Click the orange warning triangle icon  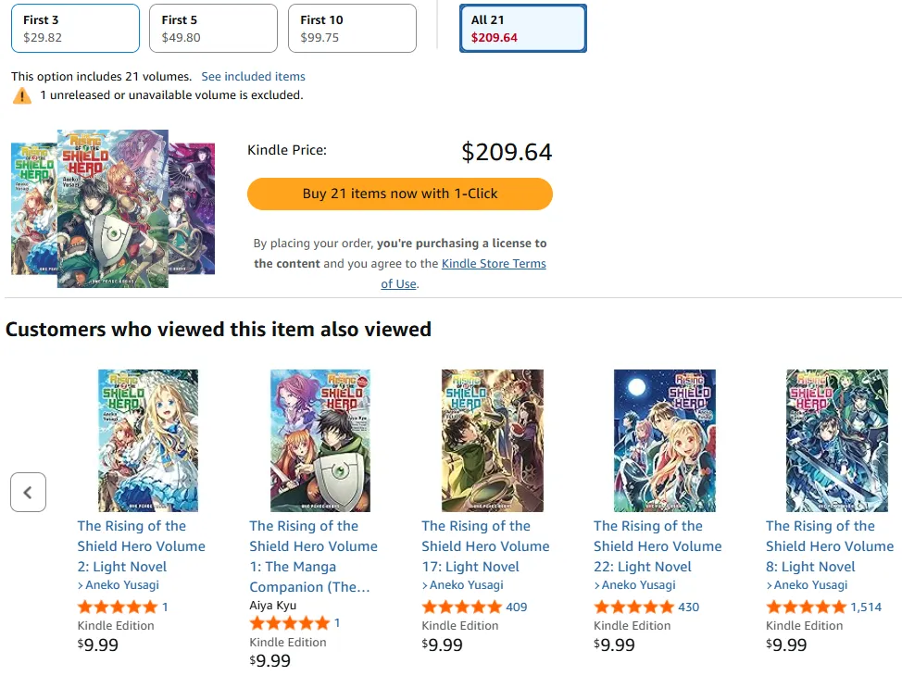[22, 95]
